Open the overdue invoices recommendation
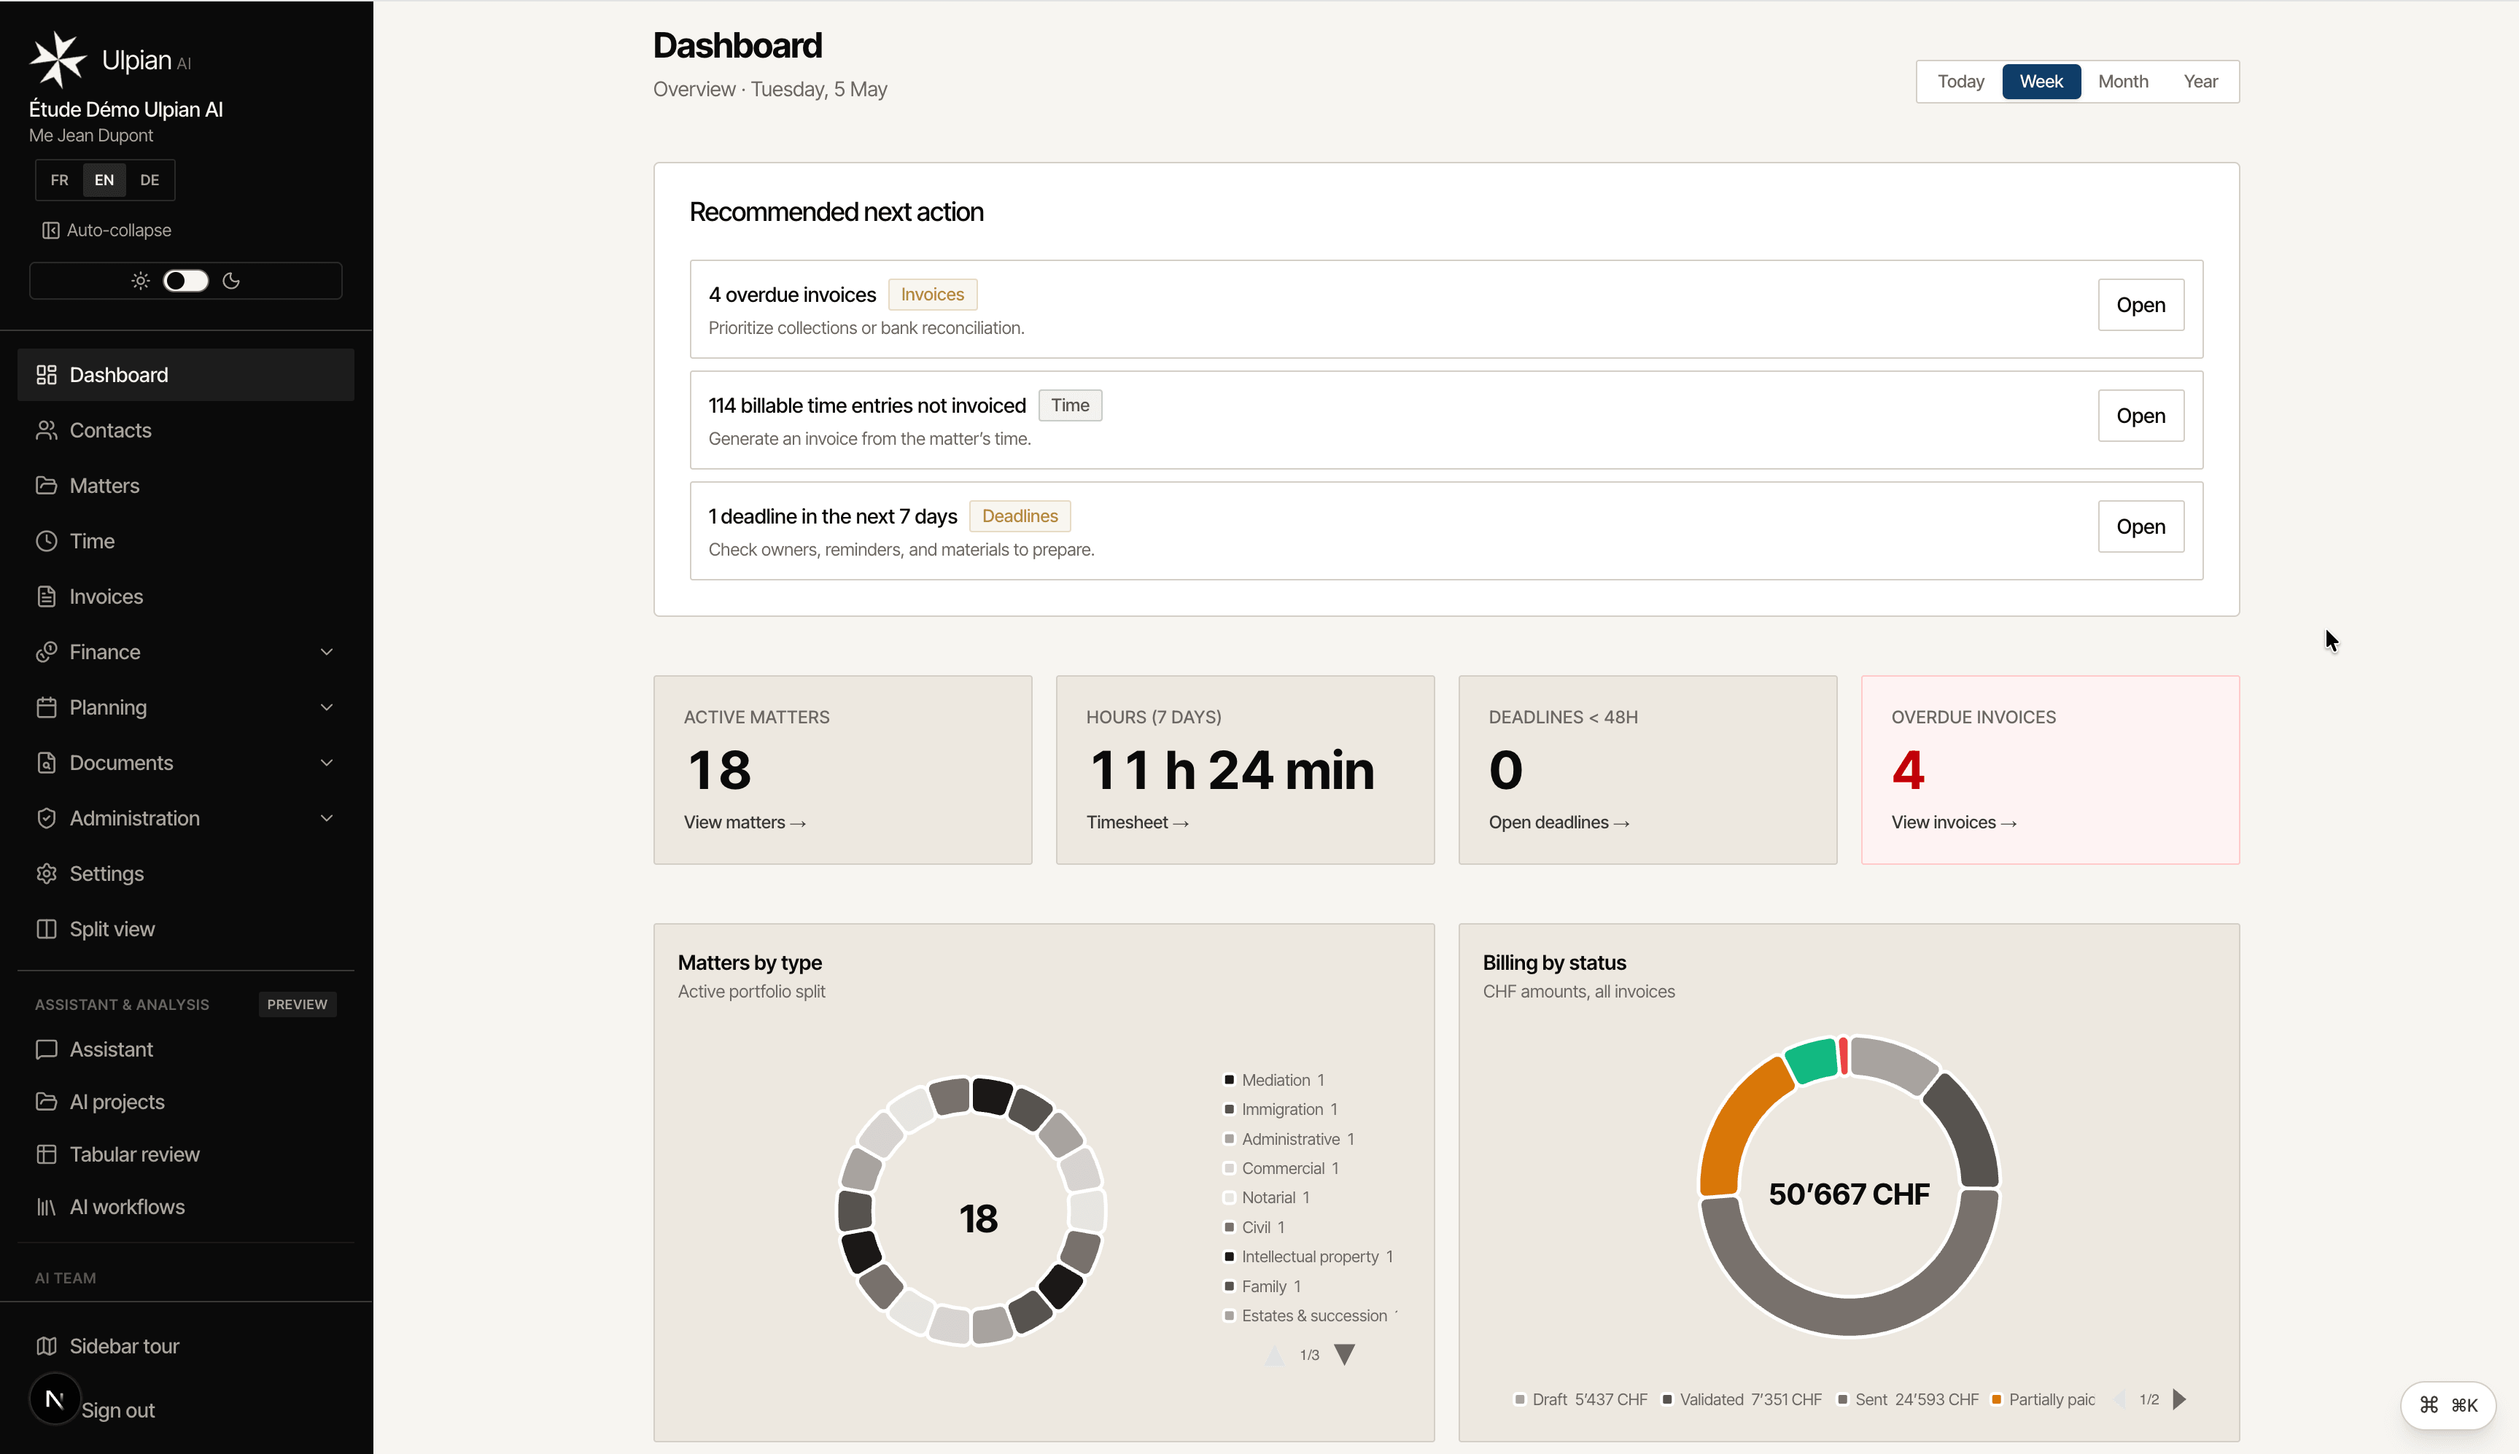2519x1454 pixels. point(2140,305)
